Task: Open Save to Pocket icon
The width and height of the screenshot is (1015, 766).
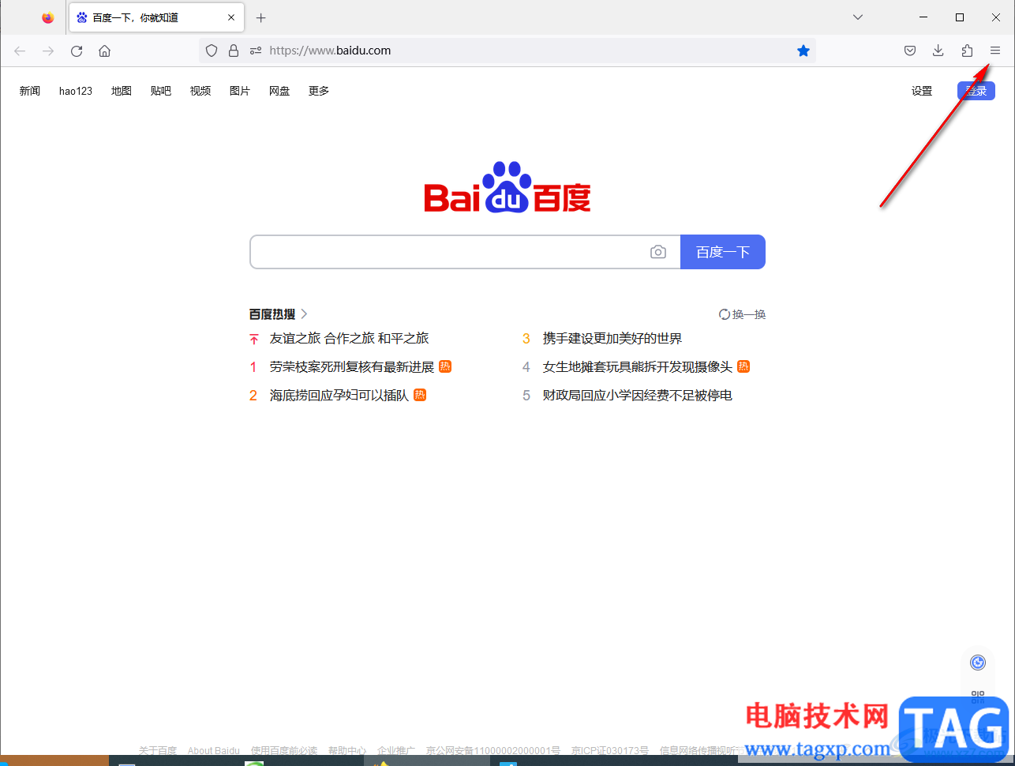Action: [x=910, y=51]
